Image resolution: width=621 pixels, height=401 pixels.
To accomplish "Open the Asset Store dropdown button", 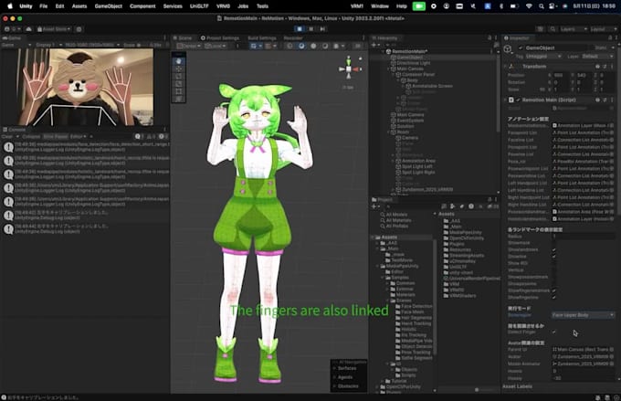I will click(54, 29).
